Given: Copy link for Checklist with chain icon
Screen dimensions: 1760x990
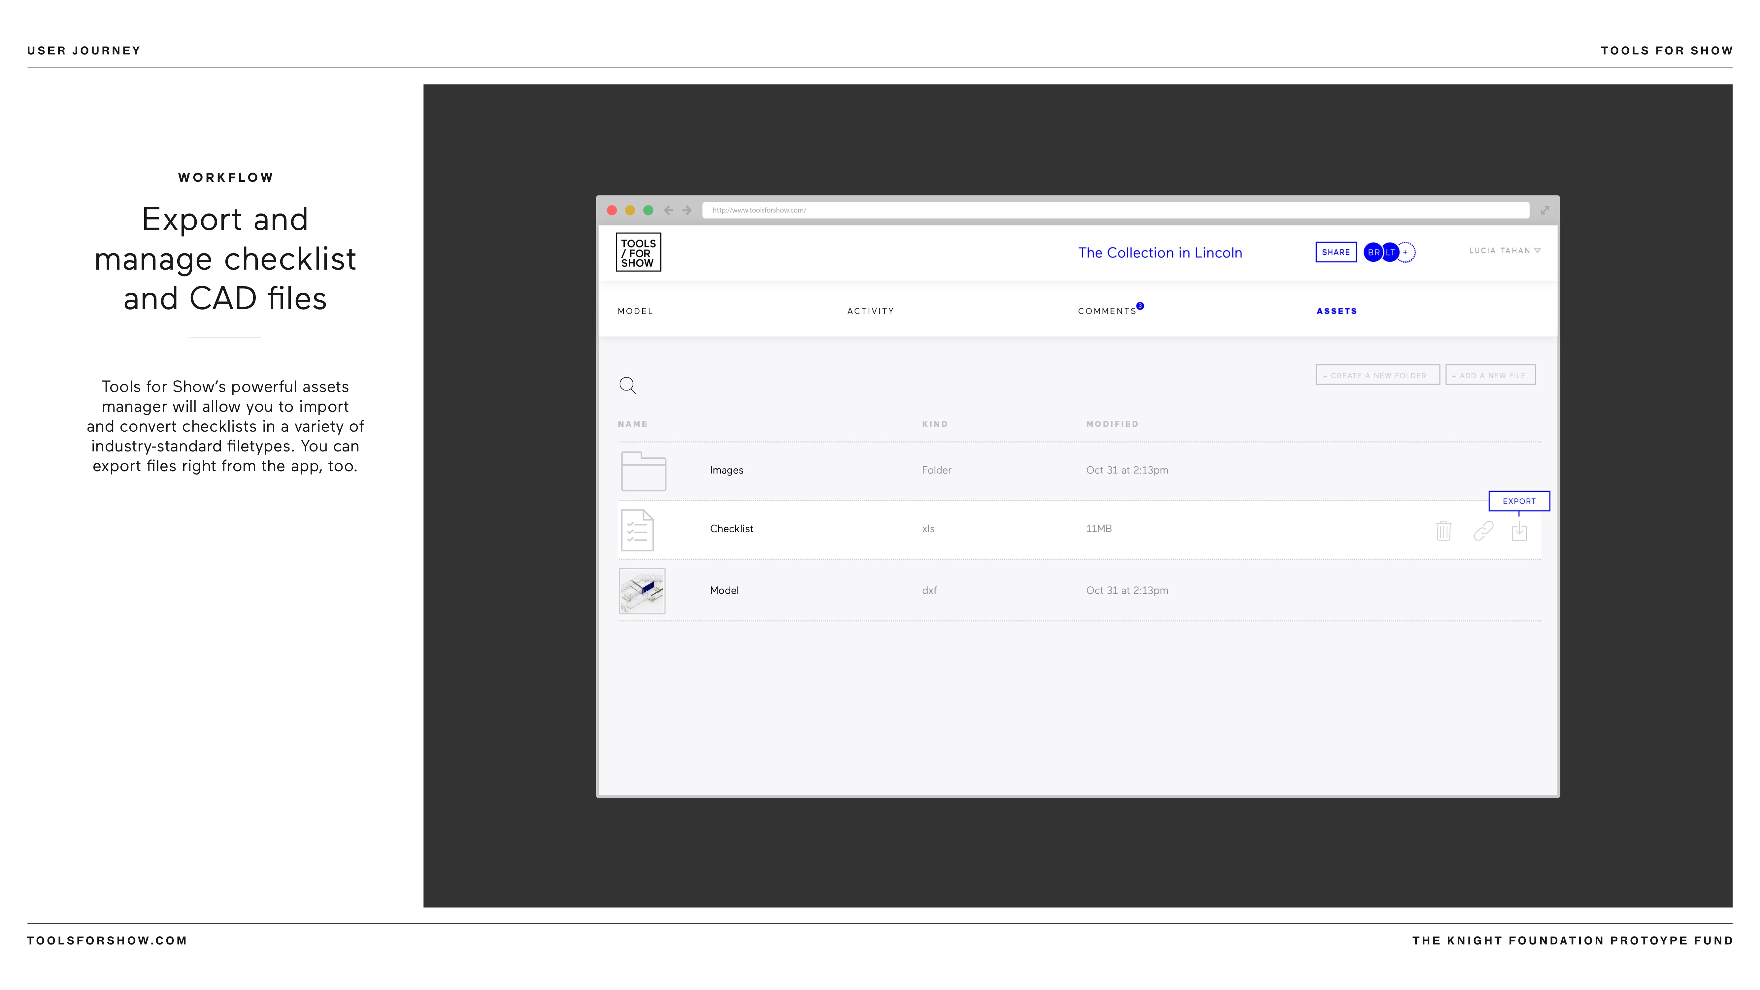Looking at the screenshot, I should [x=1483, y=531].
